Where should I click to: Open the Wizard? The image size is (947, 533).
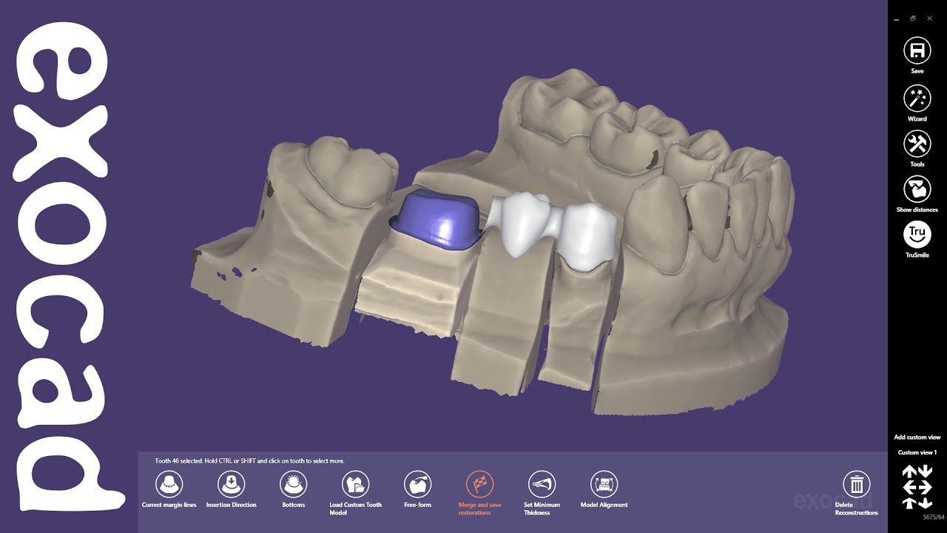point(917,98)
